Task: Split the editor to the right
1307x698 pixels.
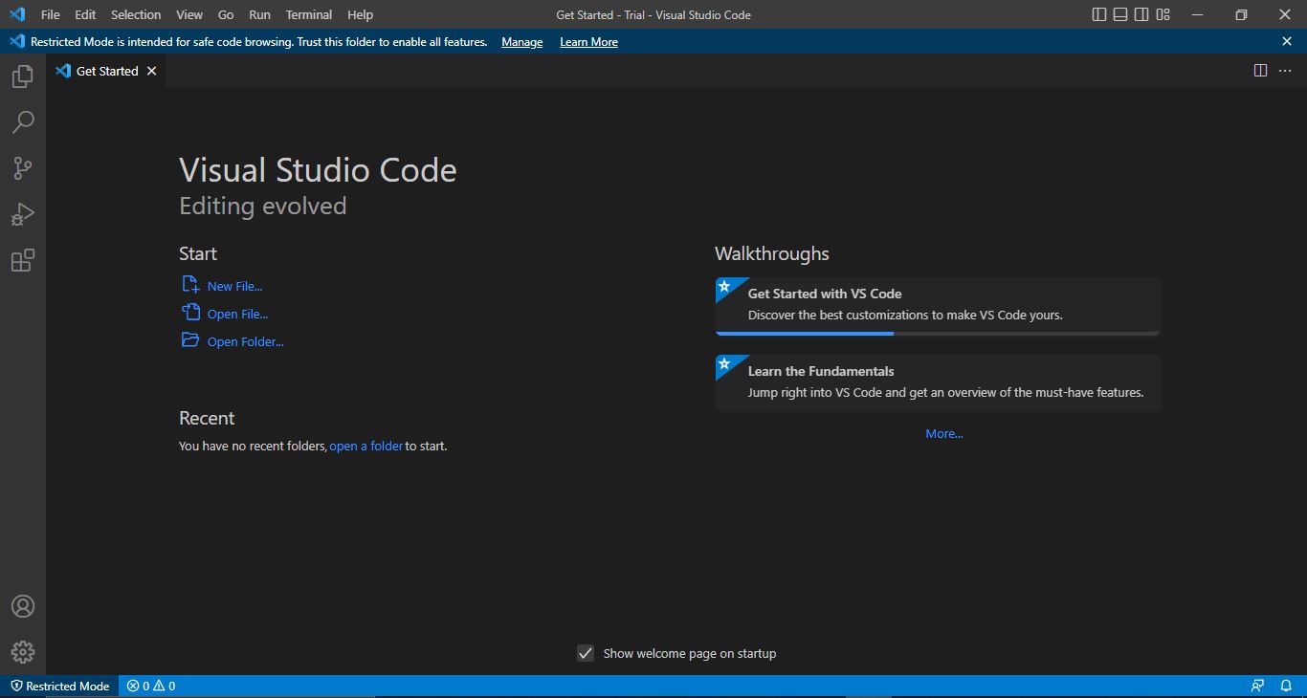Action: (1261, 71)
